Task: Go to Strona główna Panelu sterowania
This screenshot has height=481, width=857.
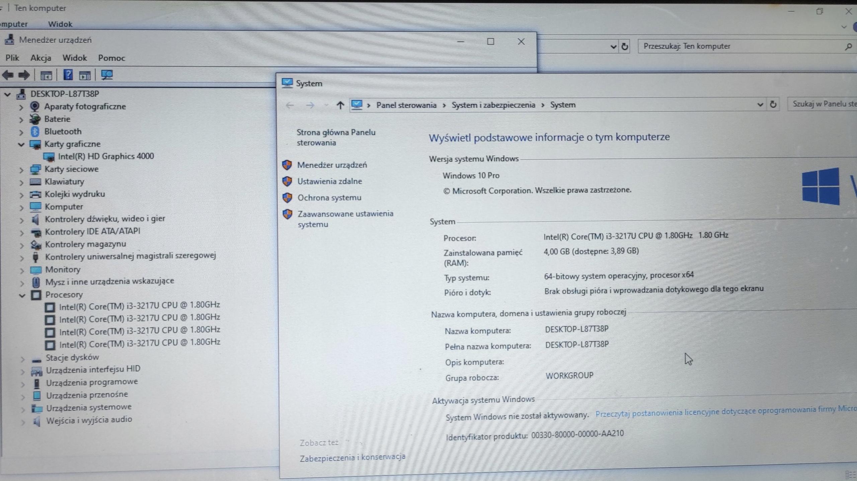Action: 336,137
